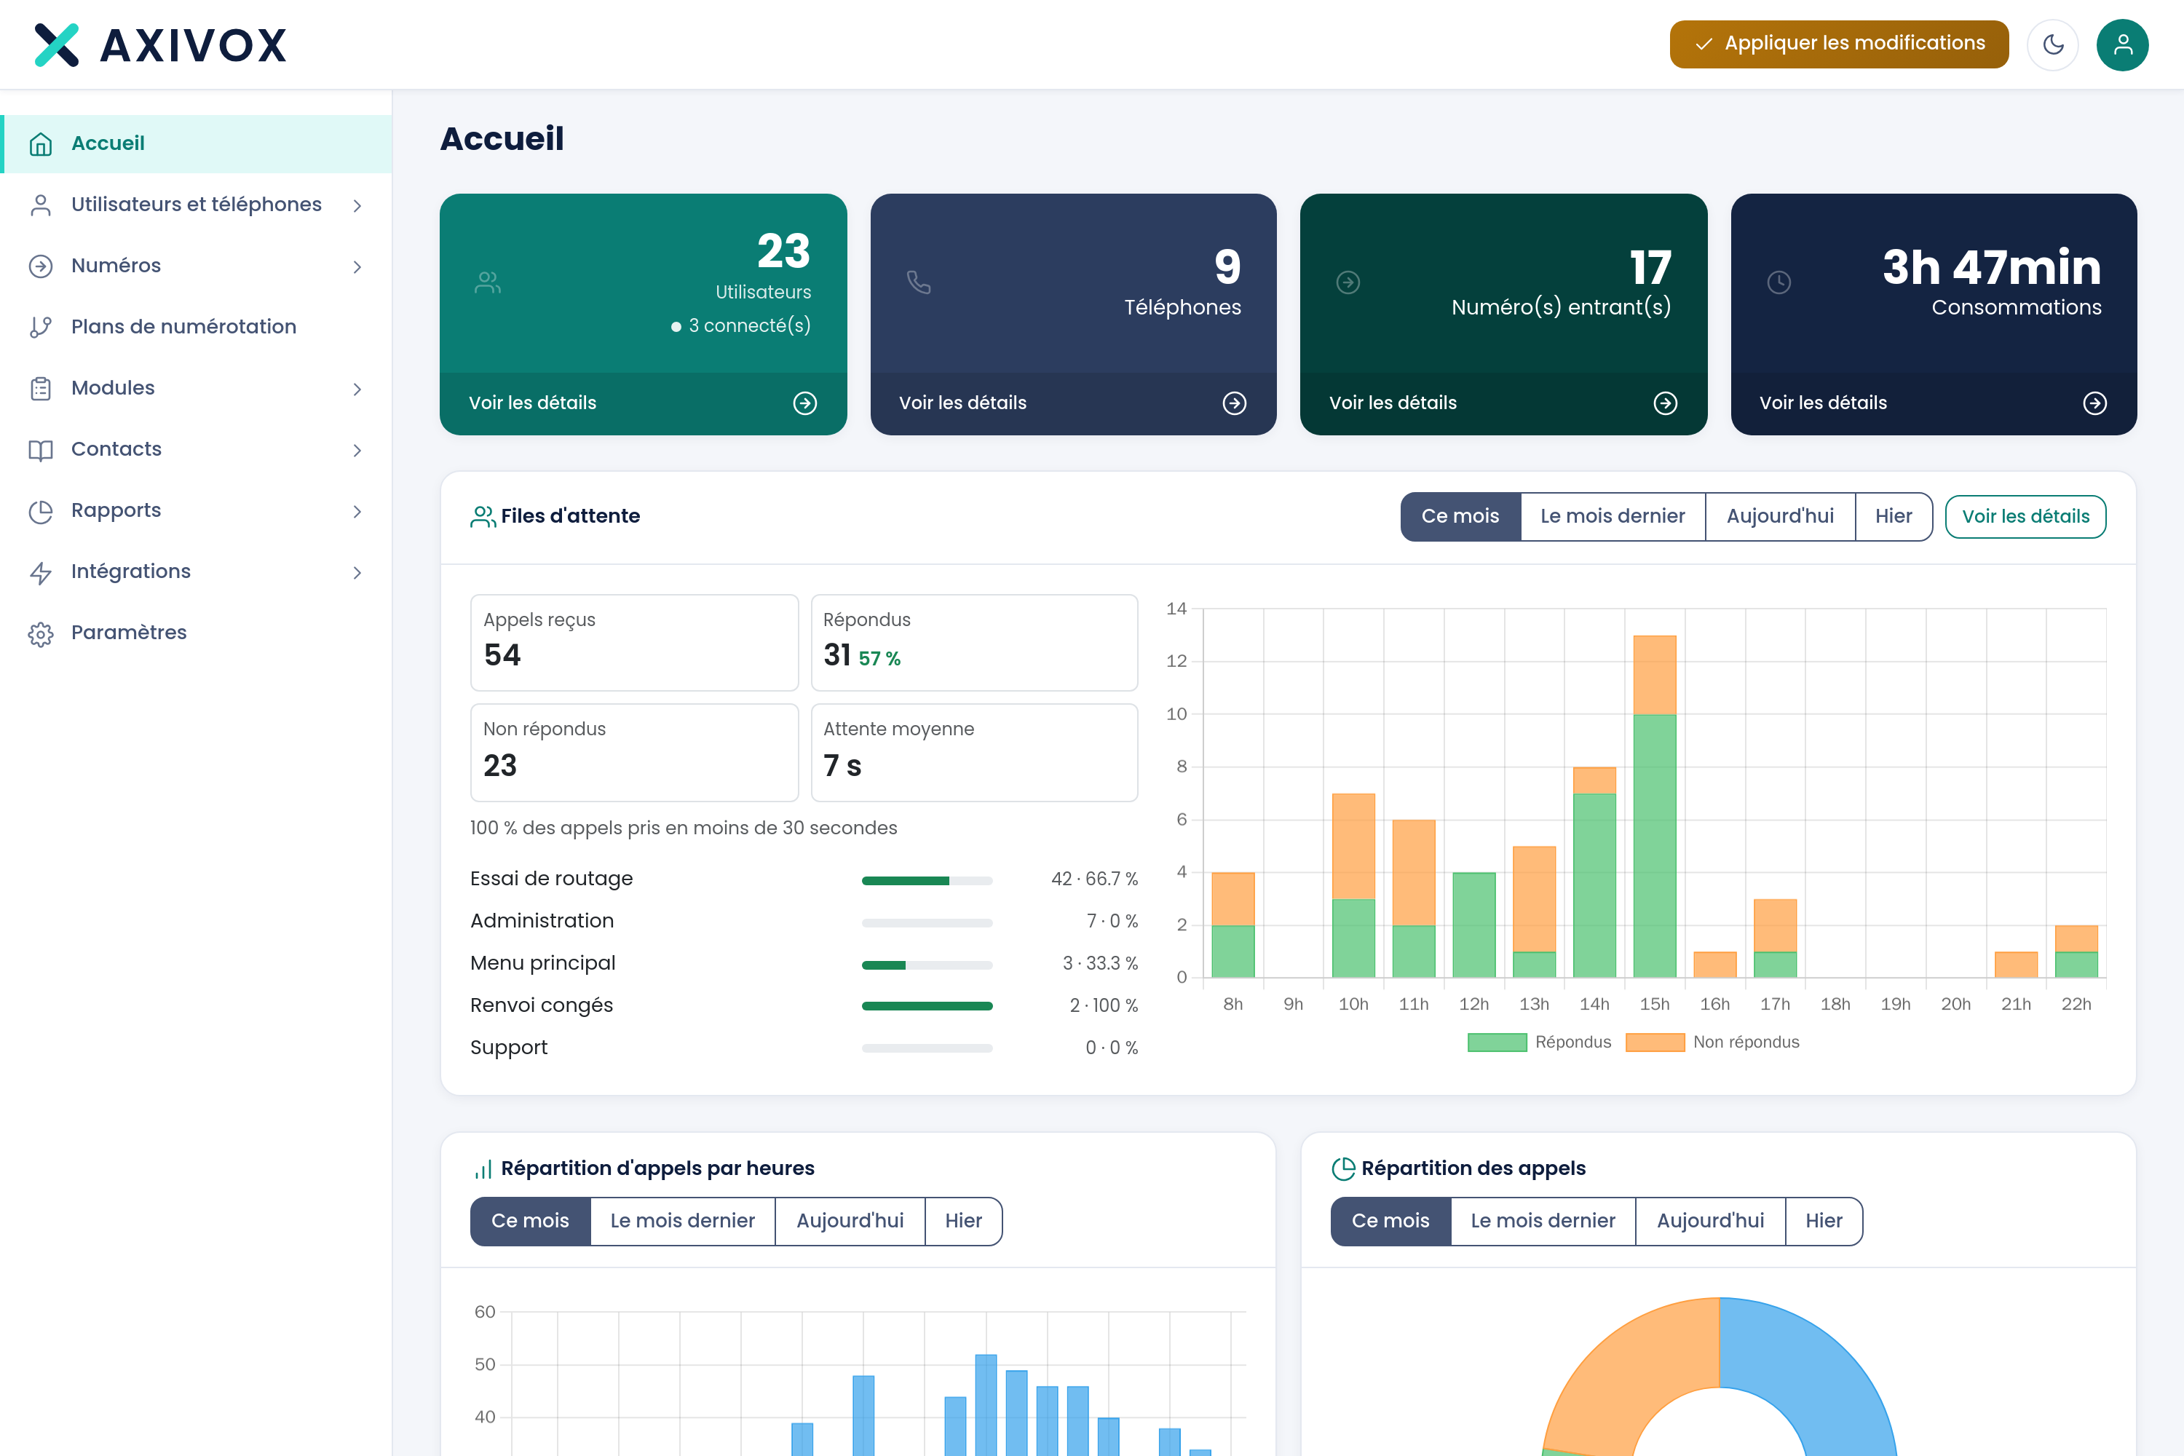The height and width of the screenshot is (1456, 2184).
Task: Click clock icon on Consommations card
Action: (x=1779, y=282)
